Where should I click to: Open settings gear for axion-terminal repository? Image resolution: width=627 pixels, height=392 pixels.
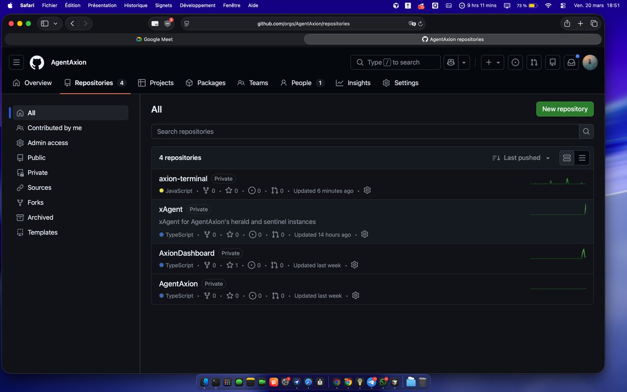tap(367, 190)
